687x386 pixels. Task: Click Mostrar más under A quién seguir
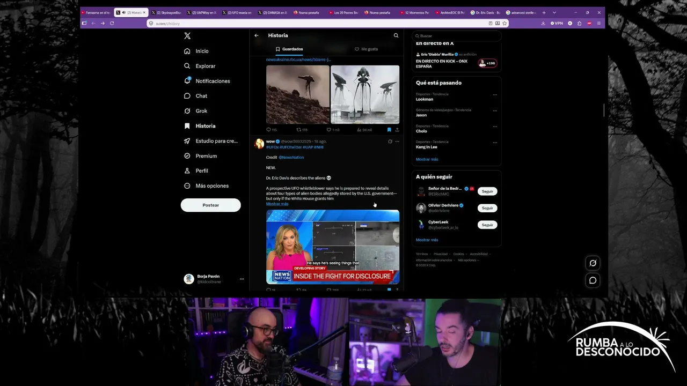(427, 240)
